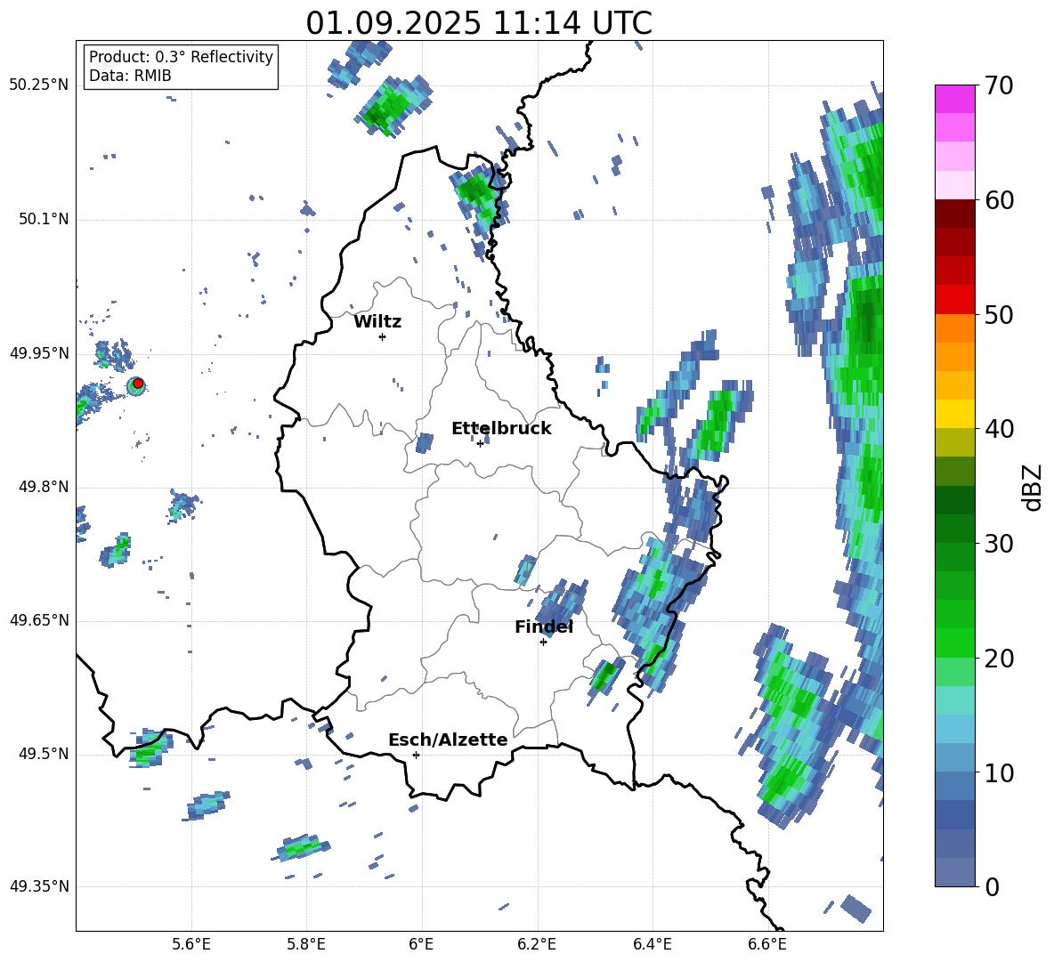Viewport: 1054px width, 962px height.
Task: Click the 60 colorbar tick label
Action: [999, 200]
